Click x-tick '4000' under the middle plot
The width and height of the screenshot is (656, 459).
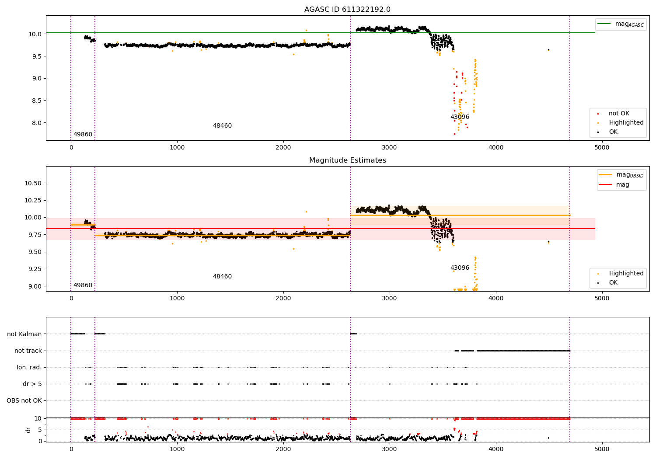pyautogui.click(x=496, y=299)
